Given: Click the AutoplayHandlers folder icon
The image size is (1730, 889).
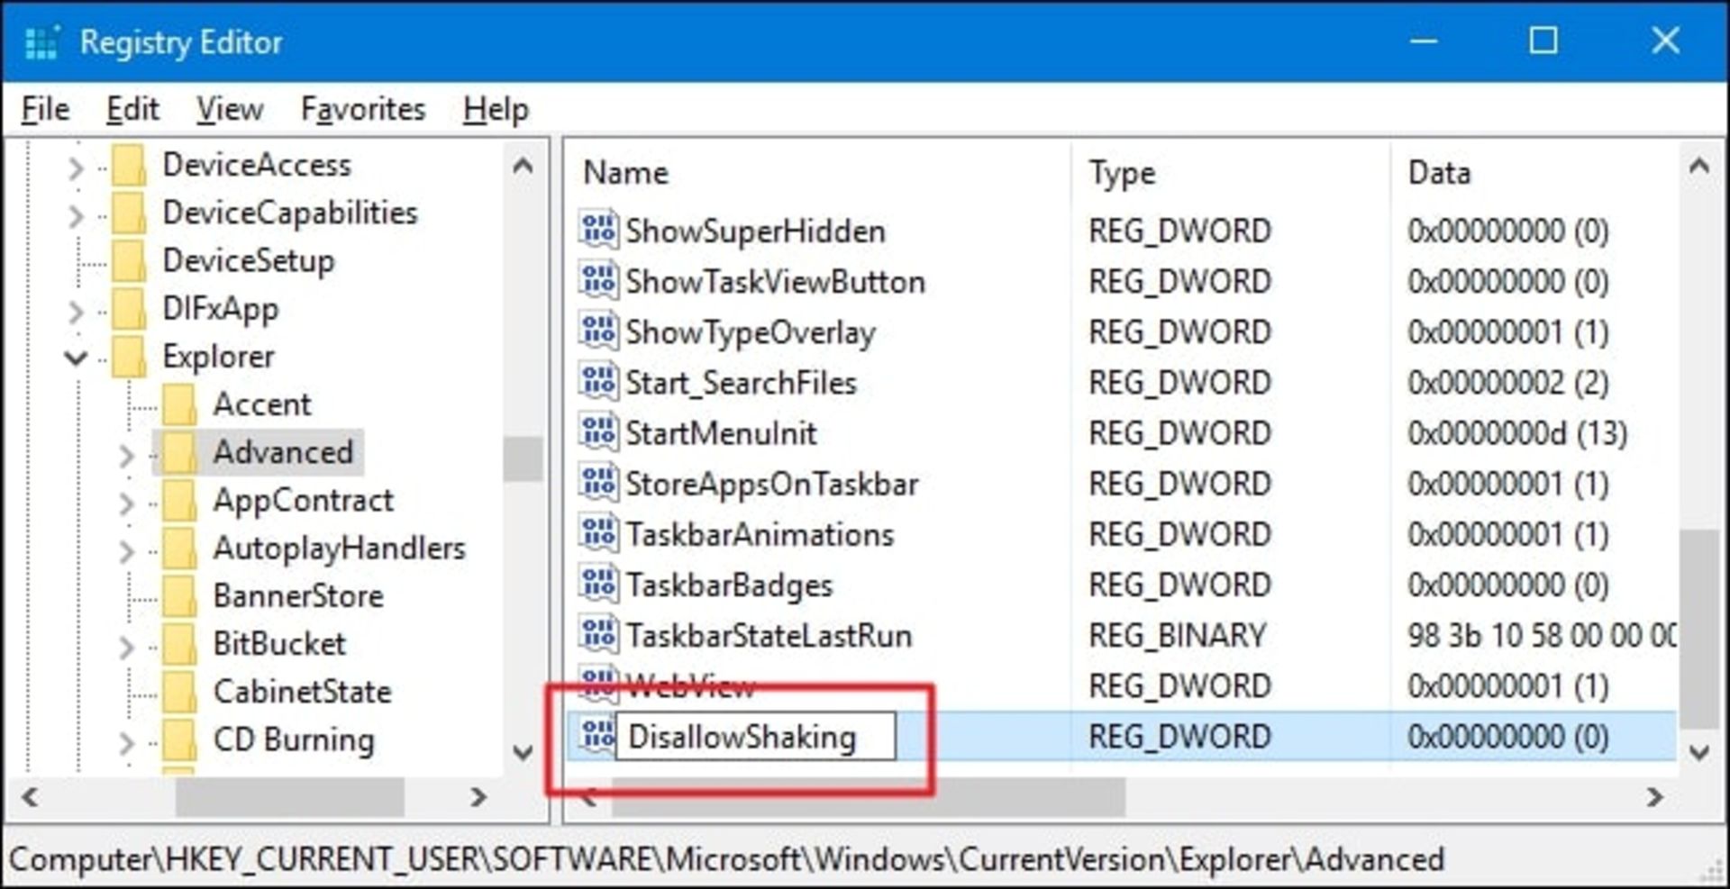Looking at the screenshot, I should coord(180,549).
